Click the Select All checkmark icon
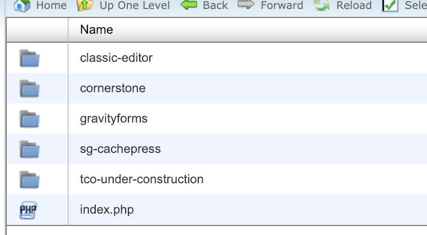Viewport: 427px width, 235px height. [x=390, y=6]
